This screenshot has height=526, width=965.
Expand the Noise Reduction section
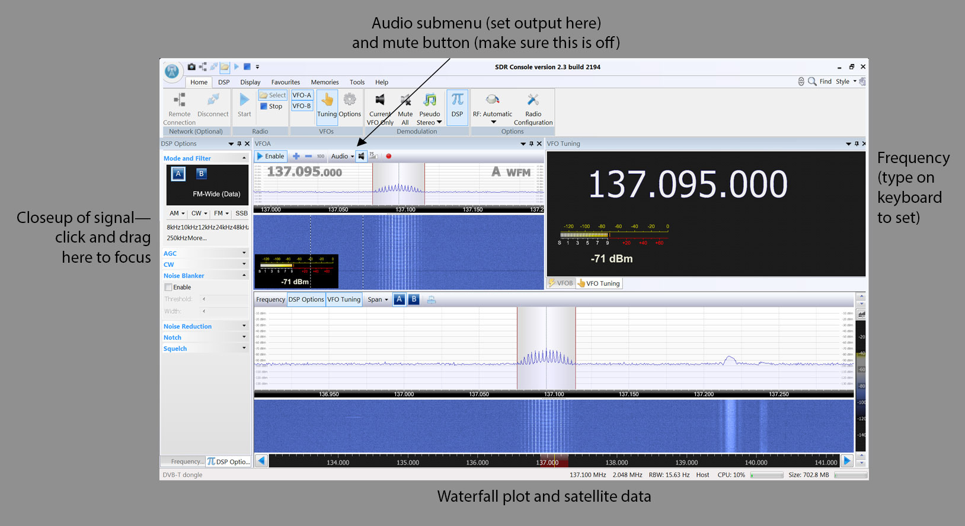coord(205,326)
